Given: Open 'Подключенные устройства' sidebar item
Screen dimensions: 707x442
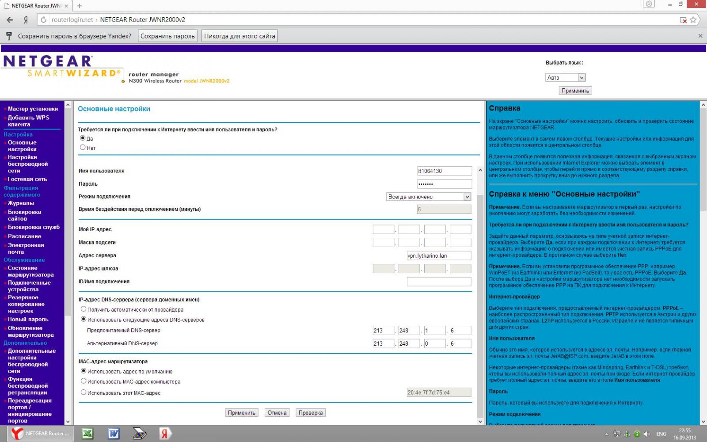Looking at the screenshot, I should [29, 286].
